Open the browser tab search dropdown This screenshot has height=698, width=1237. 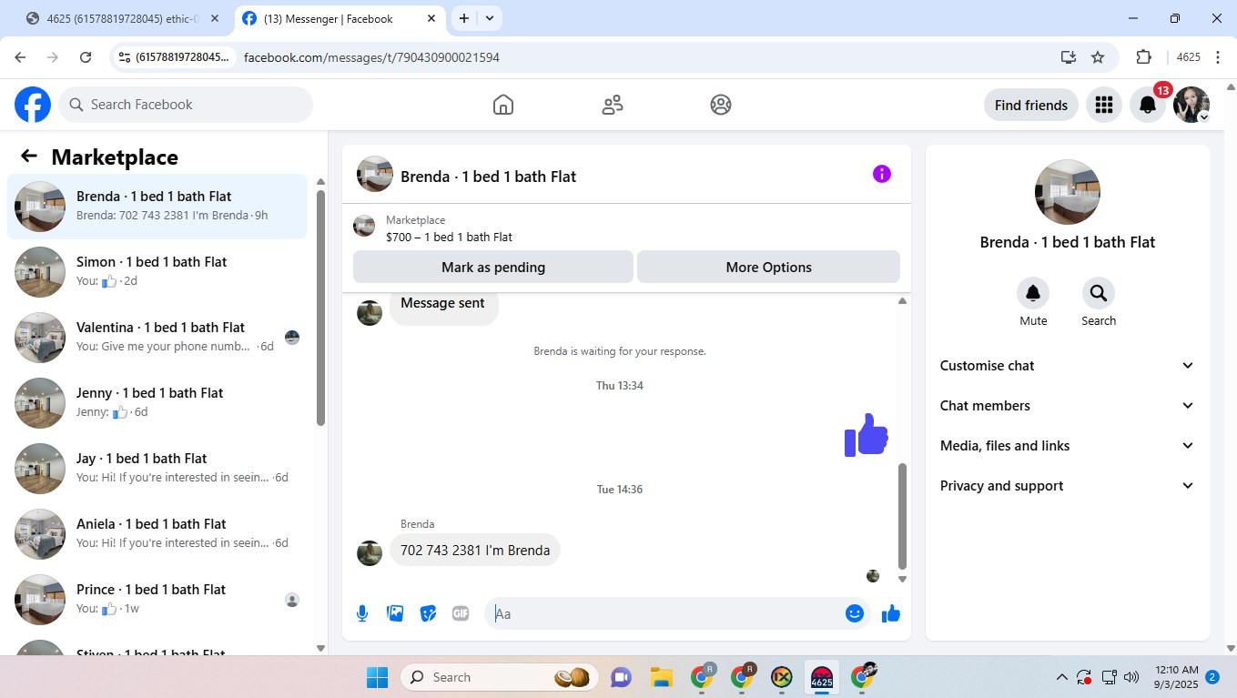490,18
